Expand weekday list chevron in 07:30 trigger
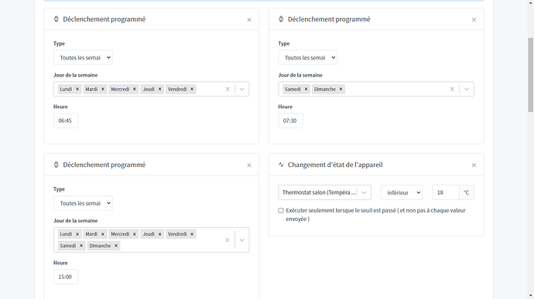This screenshot has width=534, height=299. [467, 89]
